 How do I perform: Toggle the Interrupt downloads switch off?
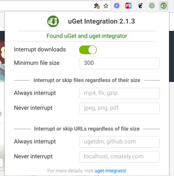click(88, 50)
